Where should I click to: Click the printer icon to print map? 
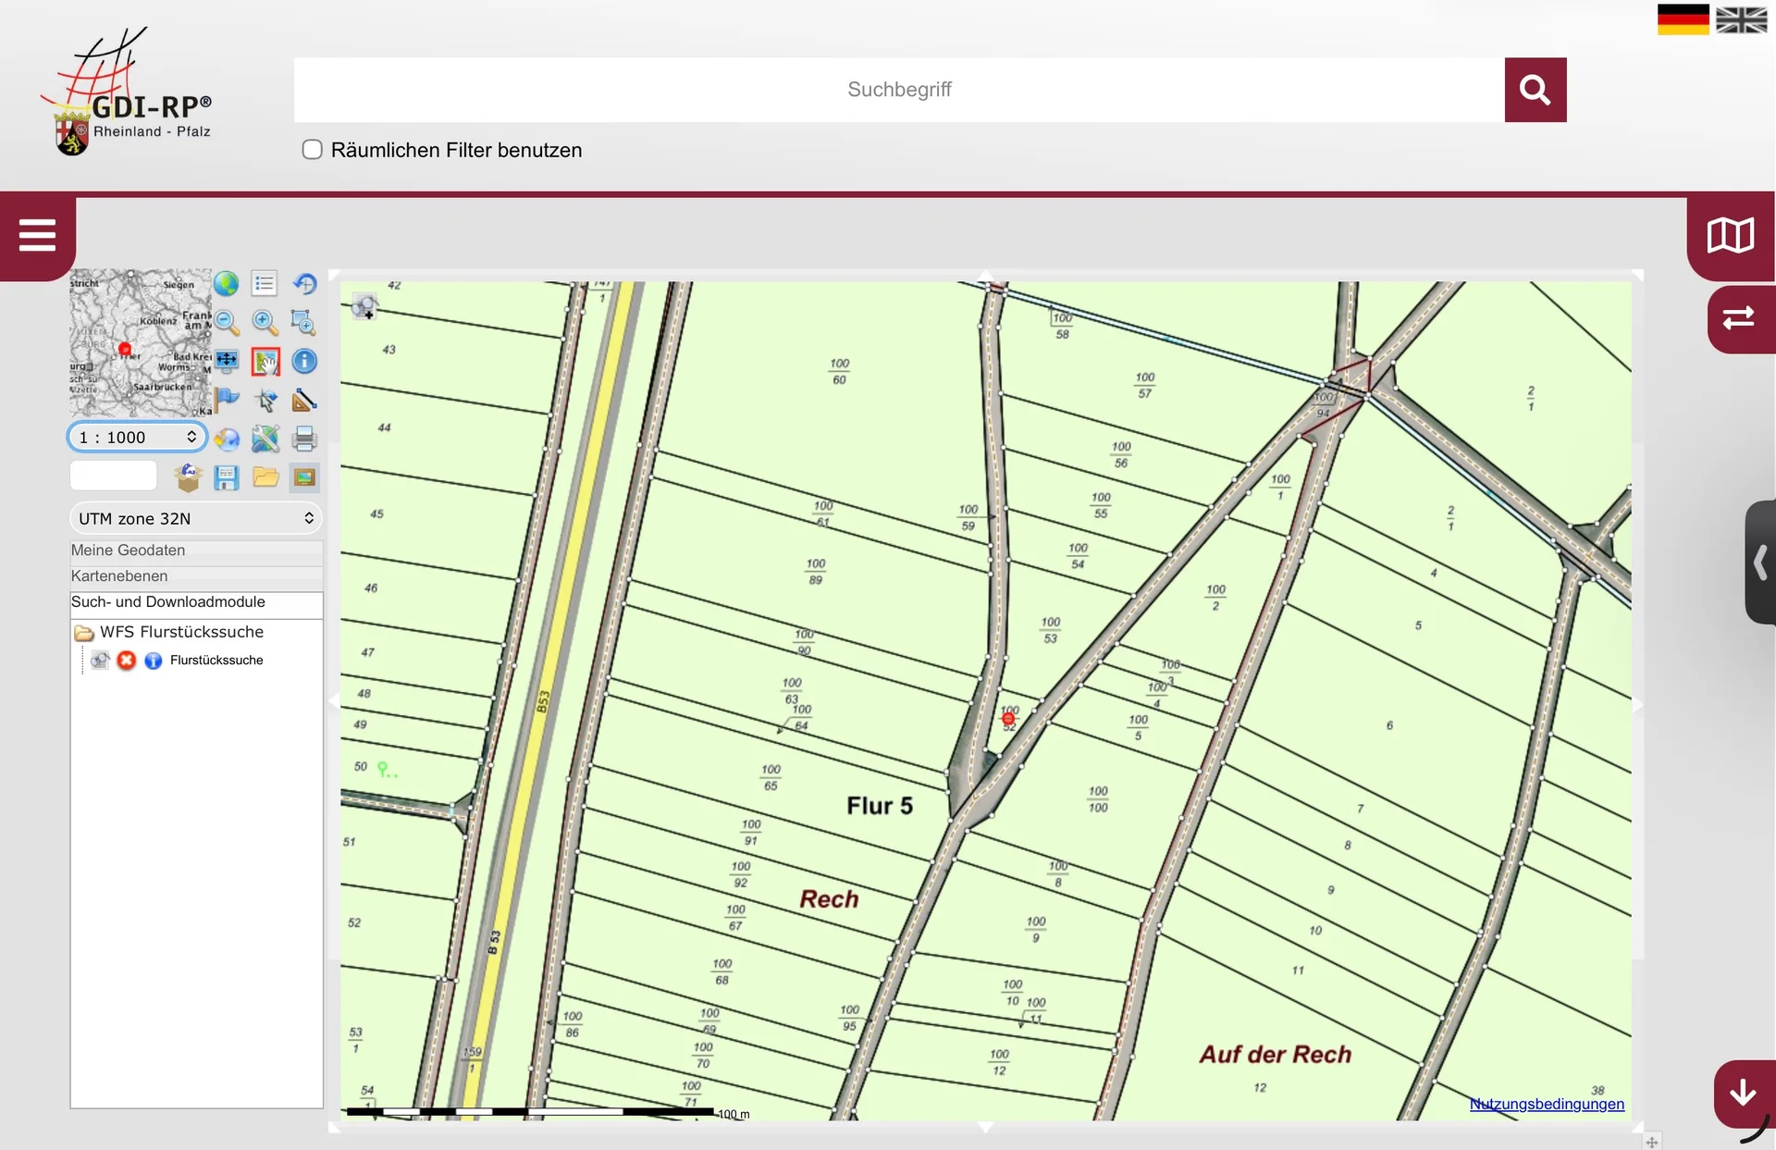click(304, 439)
